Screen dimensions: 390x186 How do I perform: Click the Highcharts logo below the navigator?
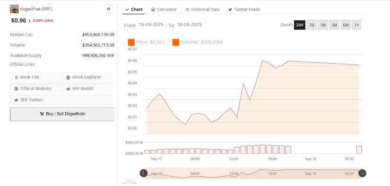130,182
